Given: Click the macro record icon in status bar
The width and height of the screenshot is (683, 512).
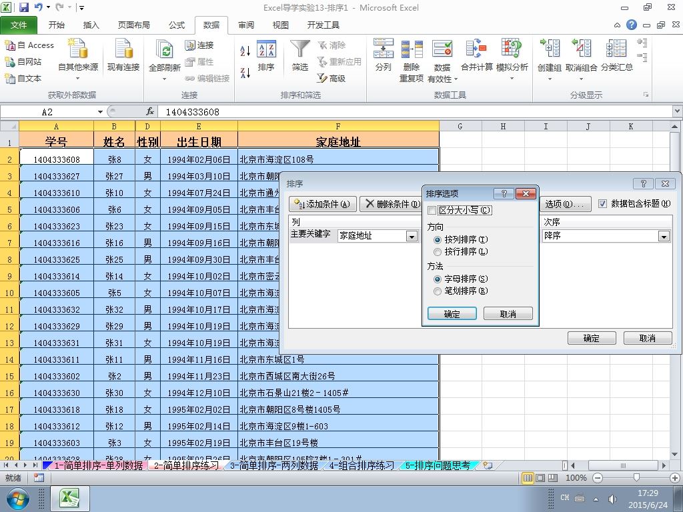Looking at the screenshot, I should [39, 478].
